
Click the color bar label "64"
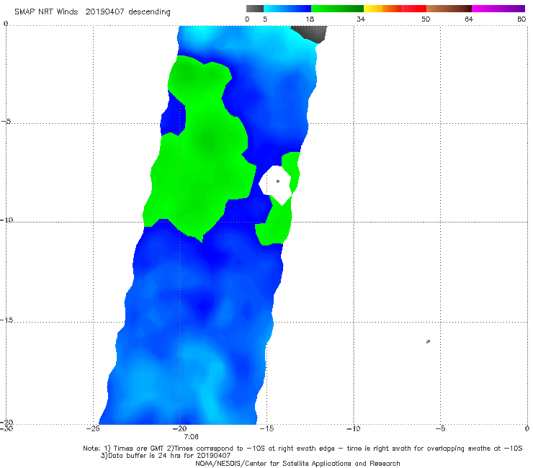[469, 19]
